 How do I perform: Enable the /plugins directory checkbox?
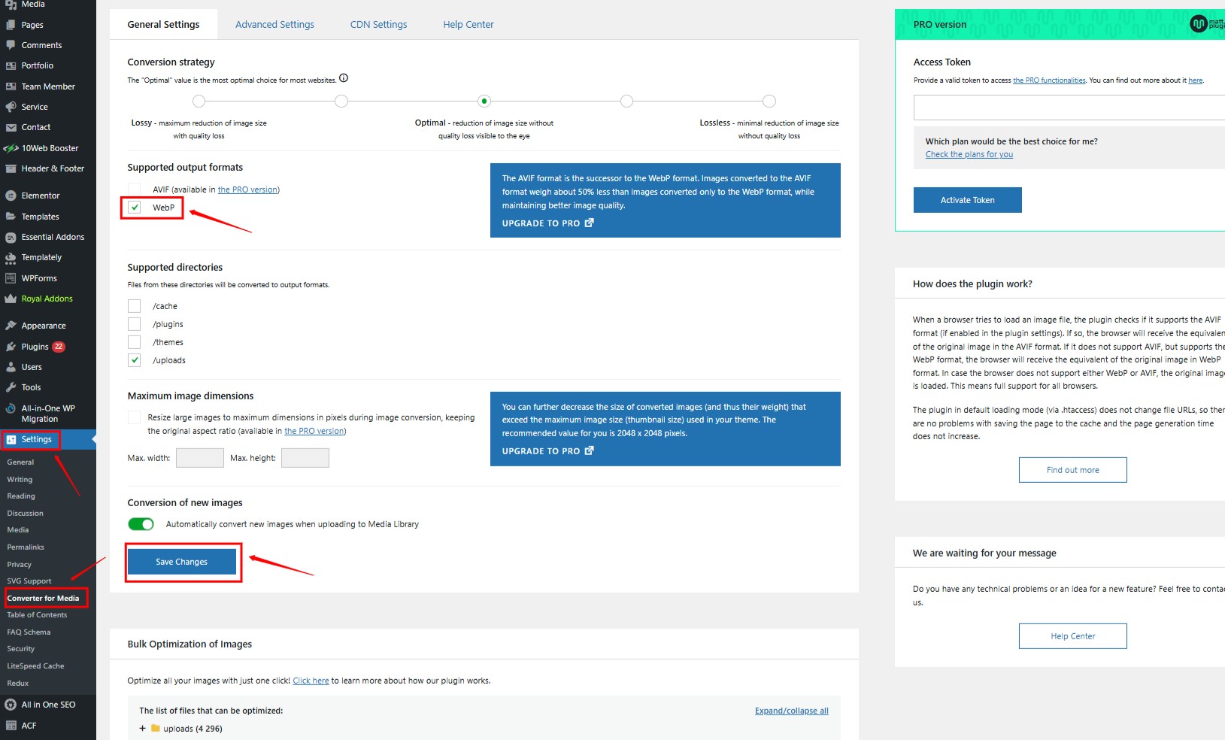pyautogui.click(x=135, y=324)
